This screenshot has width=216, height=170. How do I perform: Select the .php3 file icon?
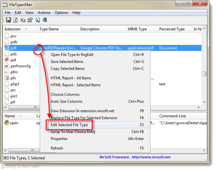7,84
